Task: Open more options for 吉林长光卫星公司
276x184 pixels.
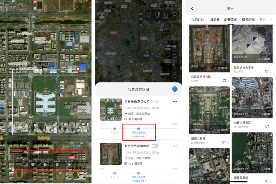Action: coord(175,102)
